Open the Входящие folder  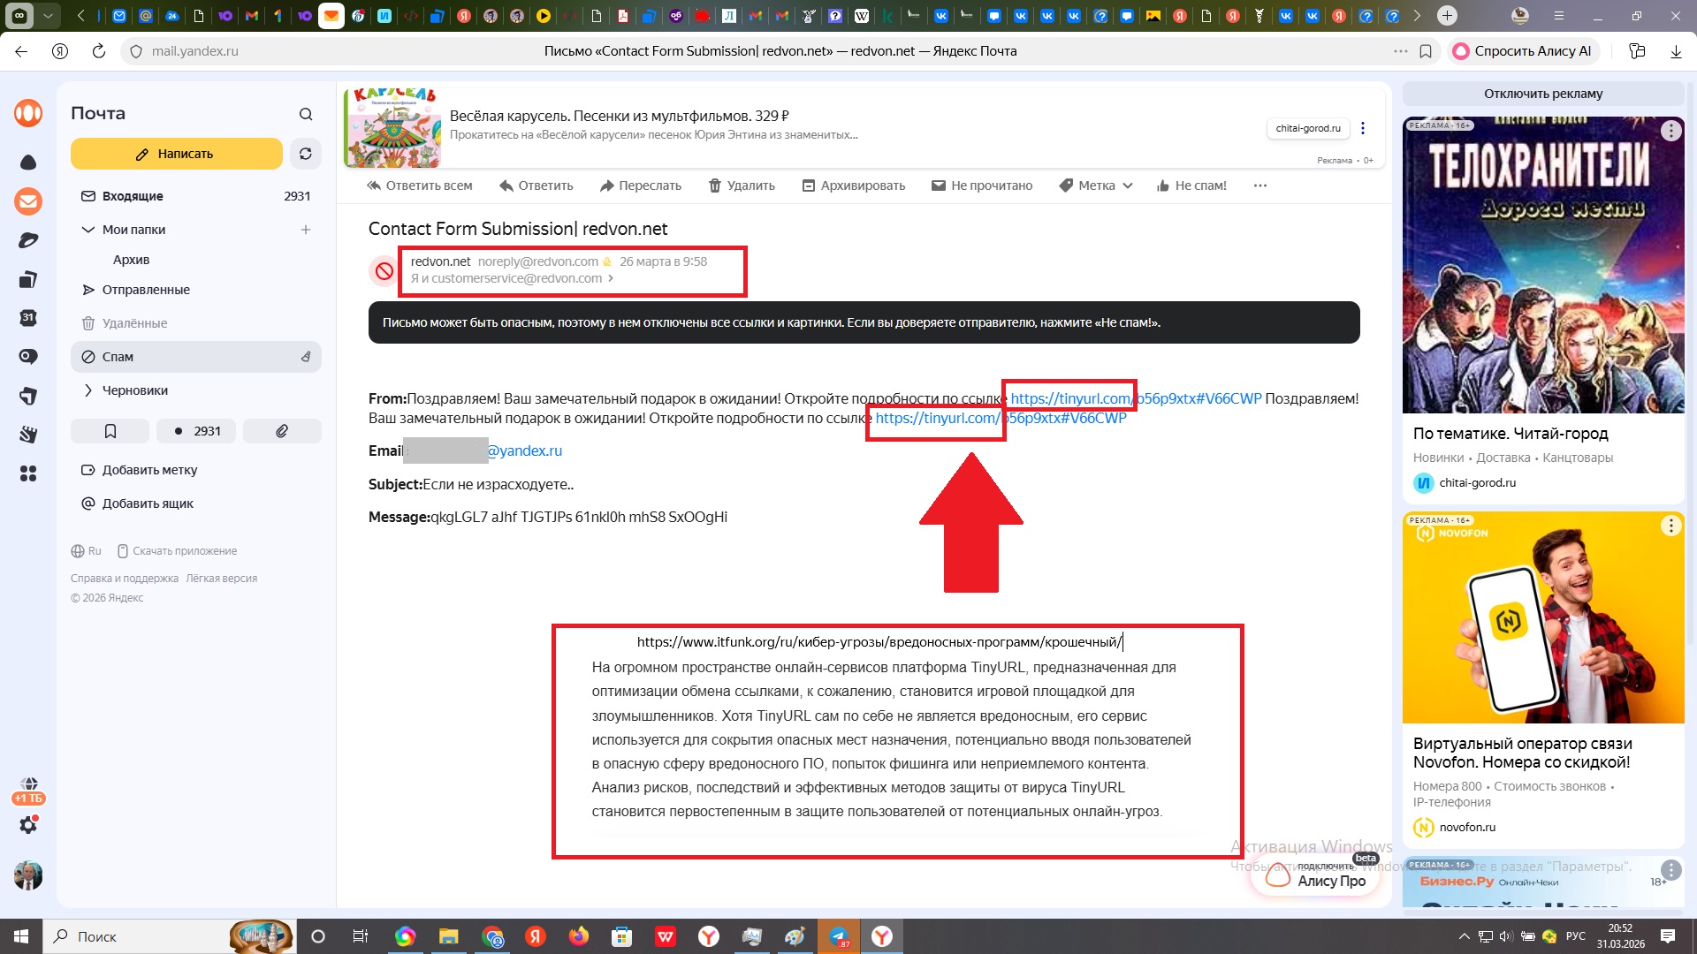[x=133, y=196]
